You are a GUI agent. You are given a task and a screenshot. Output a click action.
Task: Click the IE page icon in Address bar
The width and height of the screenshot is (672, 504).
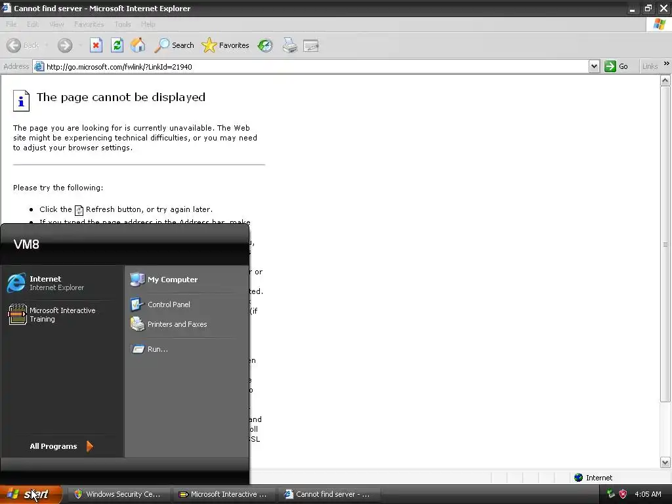pyautogui.click(x=39, y=66)
